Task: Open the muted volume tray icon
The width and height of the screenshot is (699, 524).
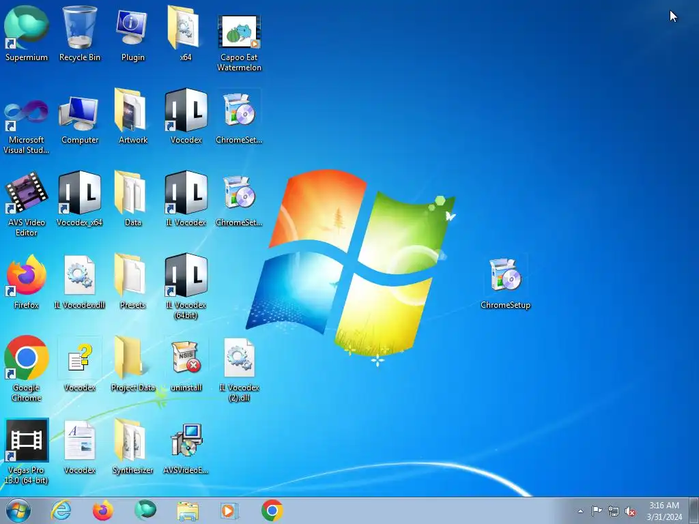Action: tap(630, 511)
